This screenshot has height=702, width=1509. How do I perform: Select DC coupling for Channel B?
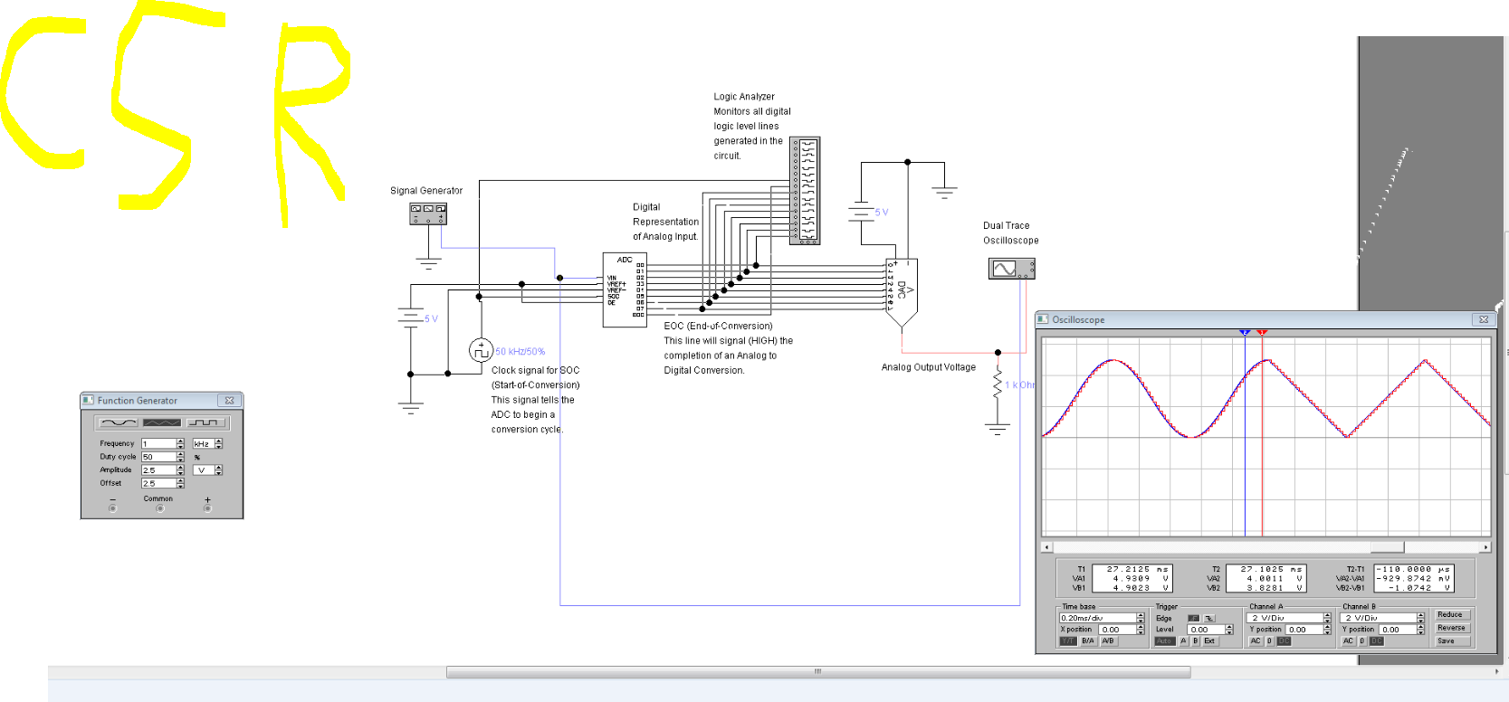coord(1377,640)
